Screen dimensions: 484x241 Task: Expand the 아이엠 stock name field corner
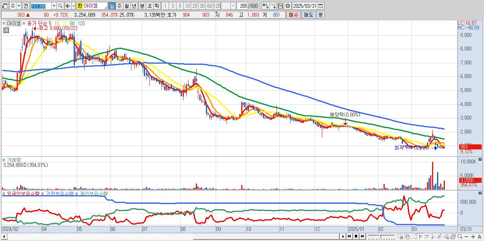point(105,7)
